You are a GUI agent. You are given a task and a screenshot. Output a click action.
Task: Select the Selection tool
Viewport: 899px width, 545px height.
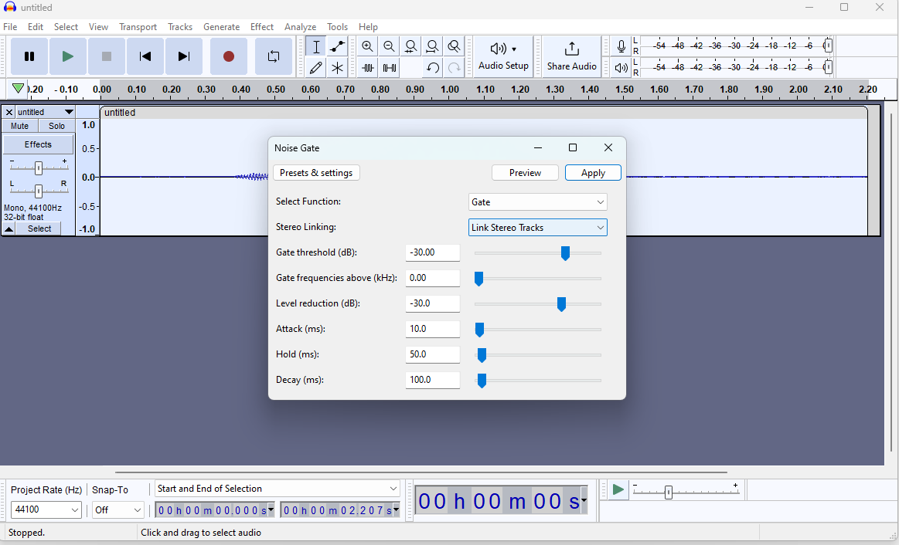(x=316, y=46)
